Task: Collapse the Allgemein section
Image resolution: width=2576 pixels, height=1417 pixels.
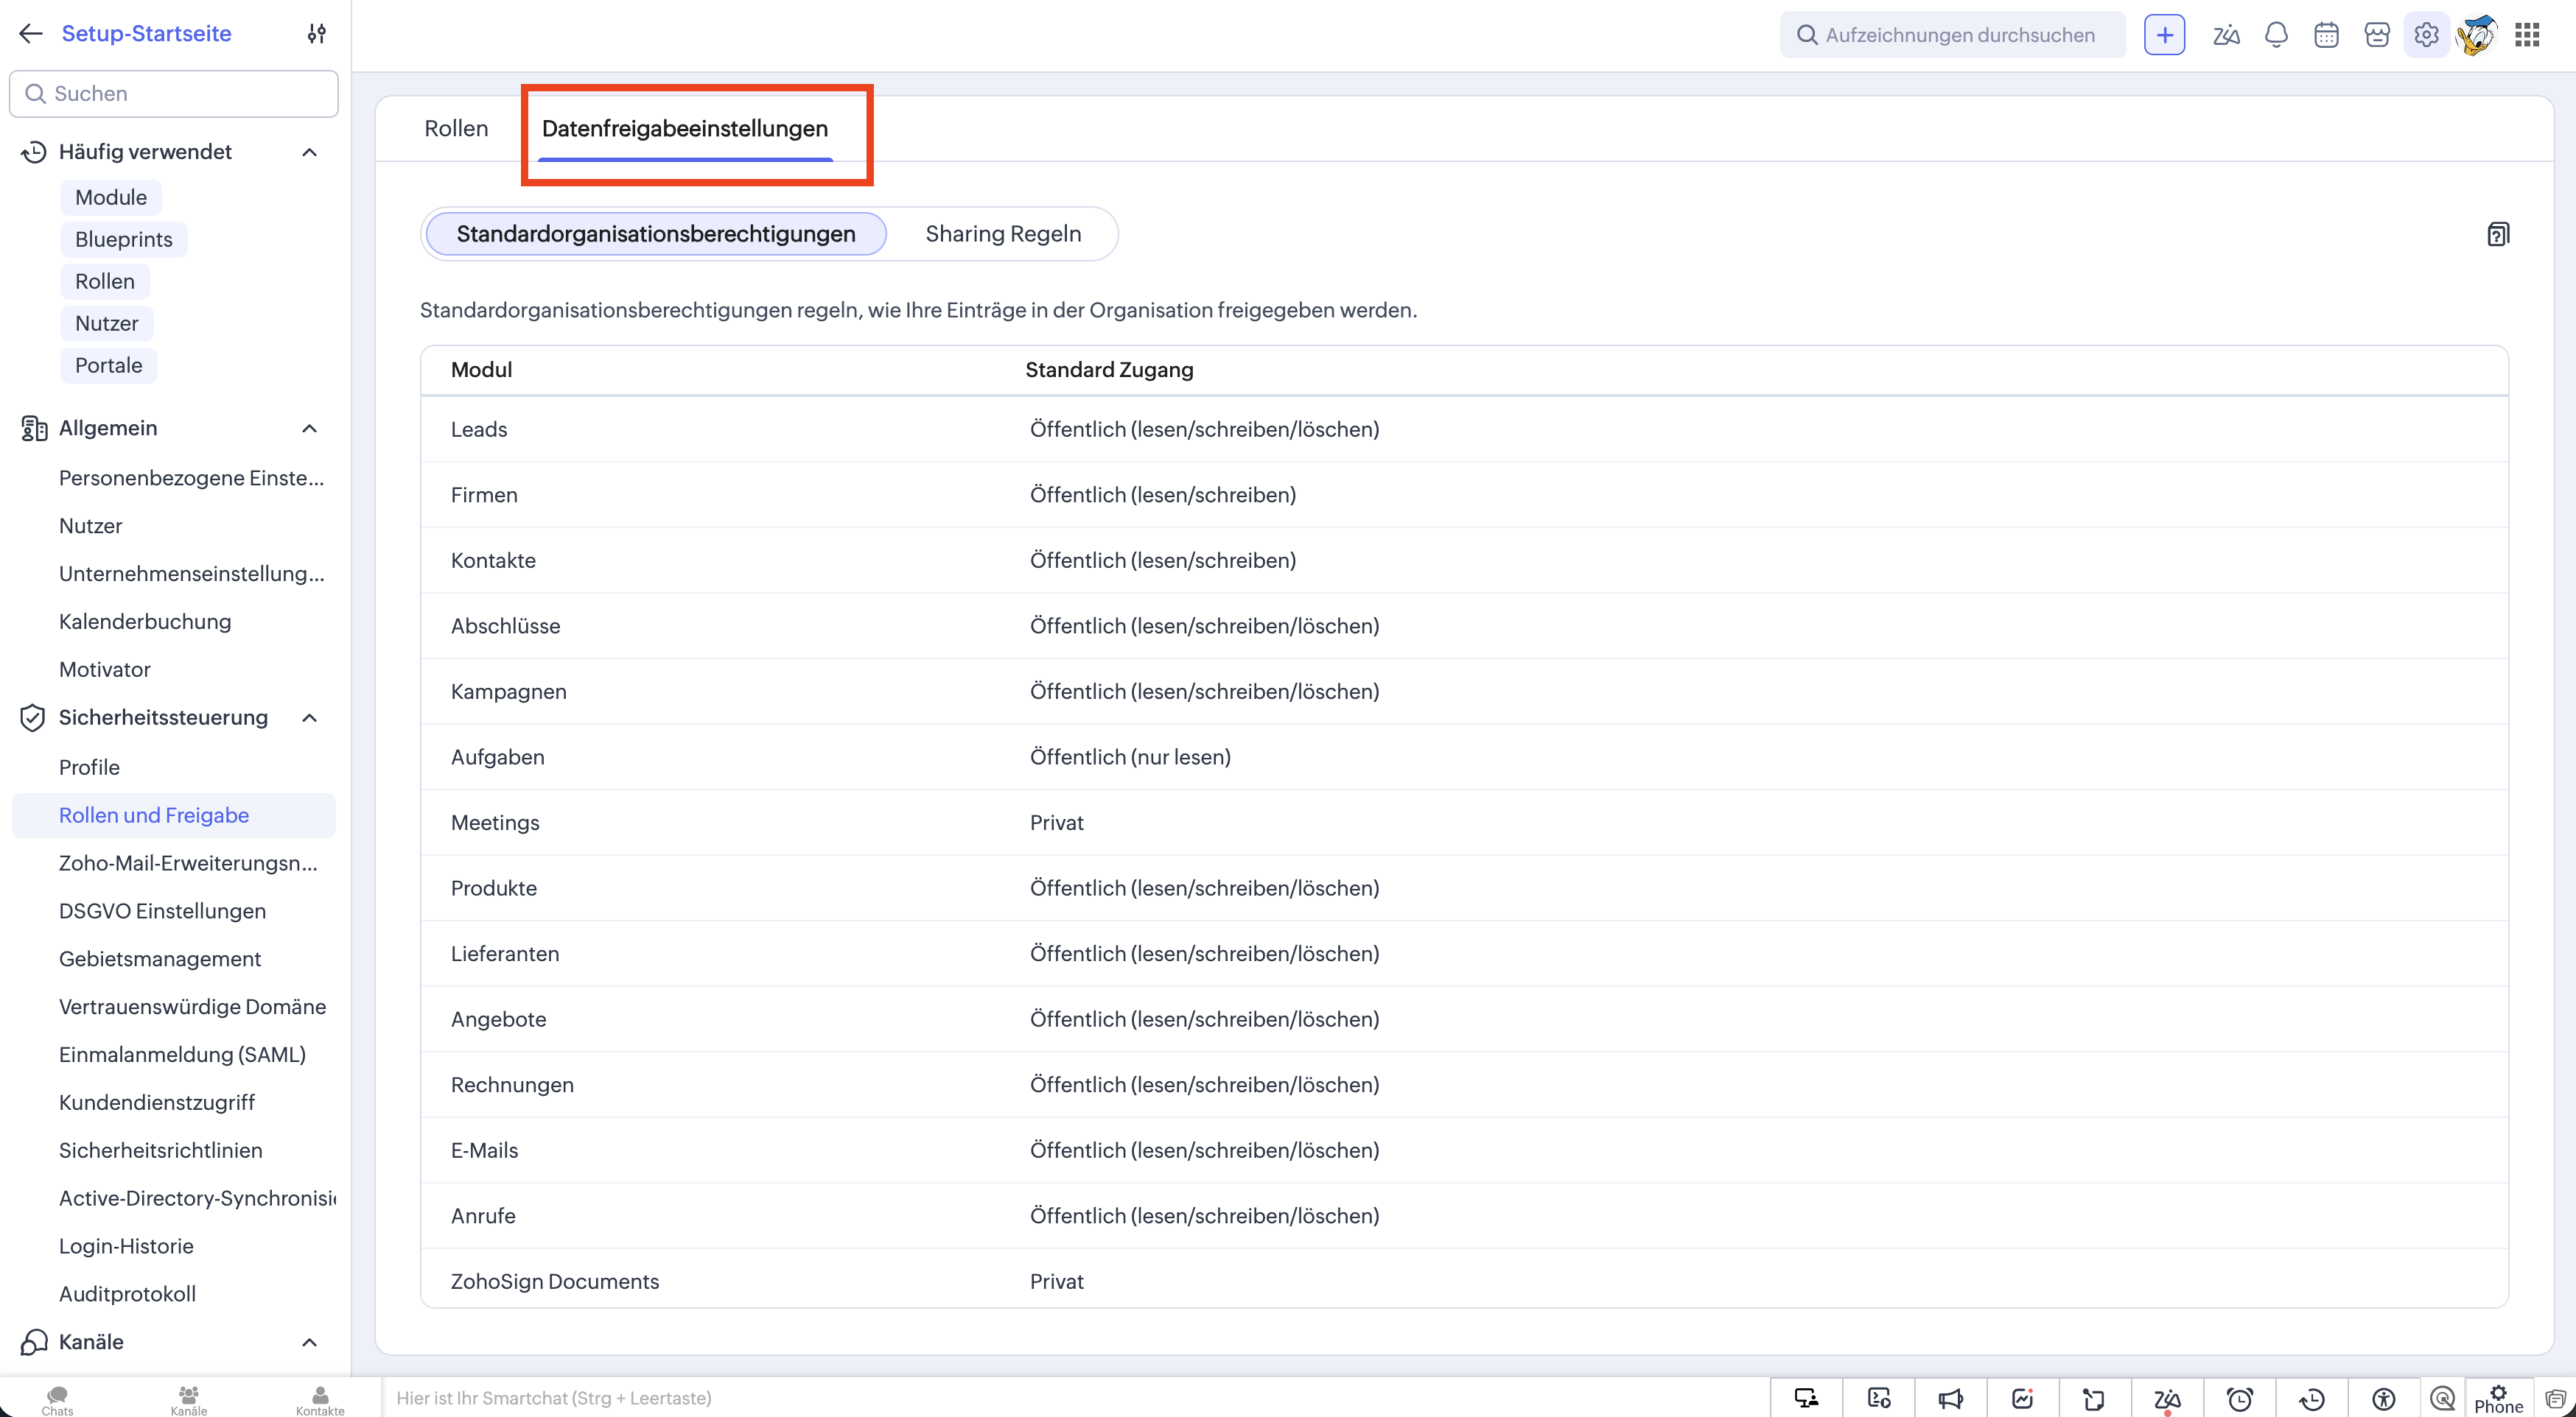Action: click(x=310, y=429)
